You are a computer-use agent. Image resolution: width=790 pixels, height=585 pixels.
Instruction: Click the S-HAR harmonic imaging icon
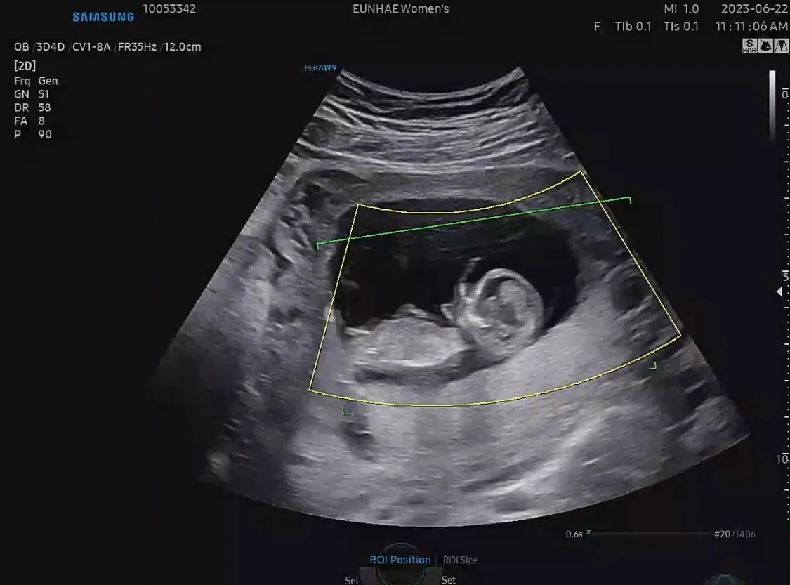(749, 46)
